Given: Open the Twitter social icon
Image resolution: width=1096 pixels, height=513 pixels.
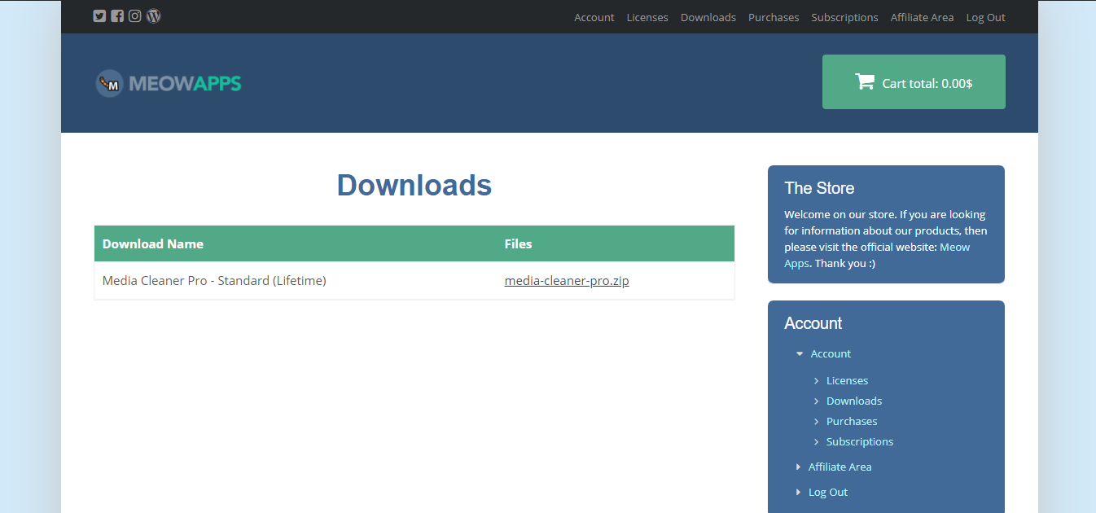Looking at the screenshot, I should tap(99, 15).
